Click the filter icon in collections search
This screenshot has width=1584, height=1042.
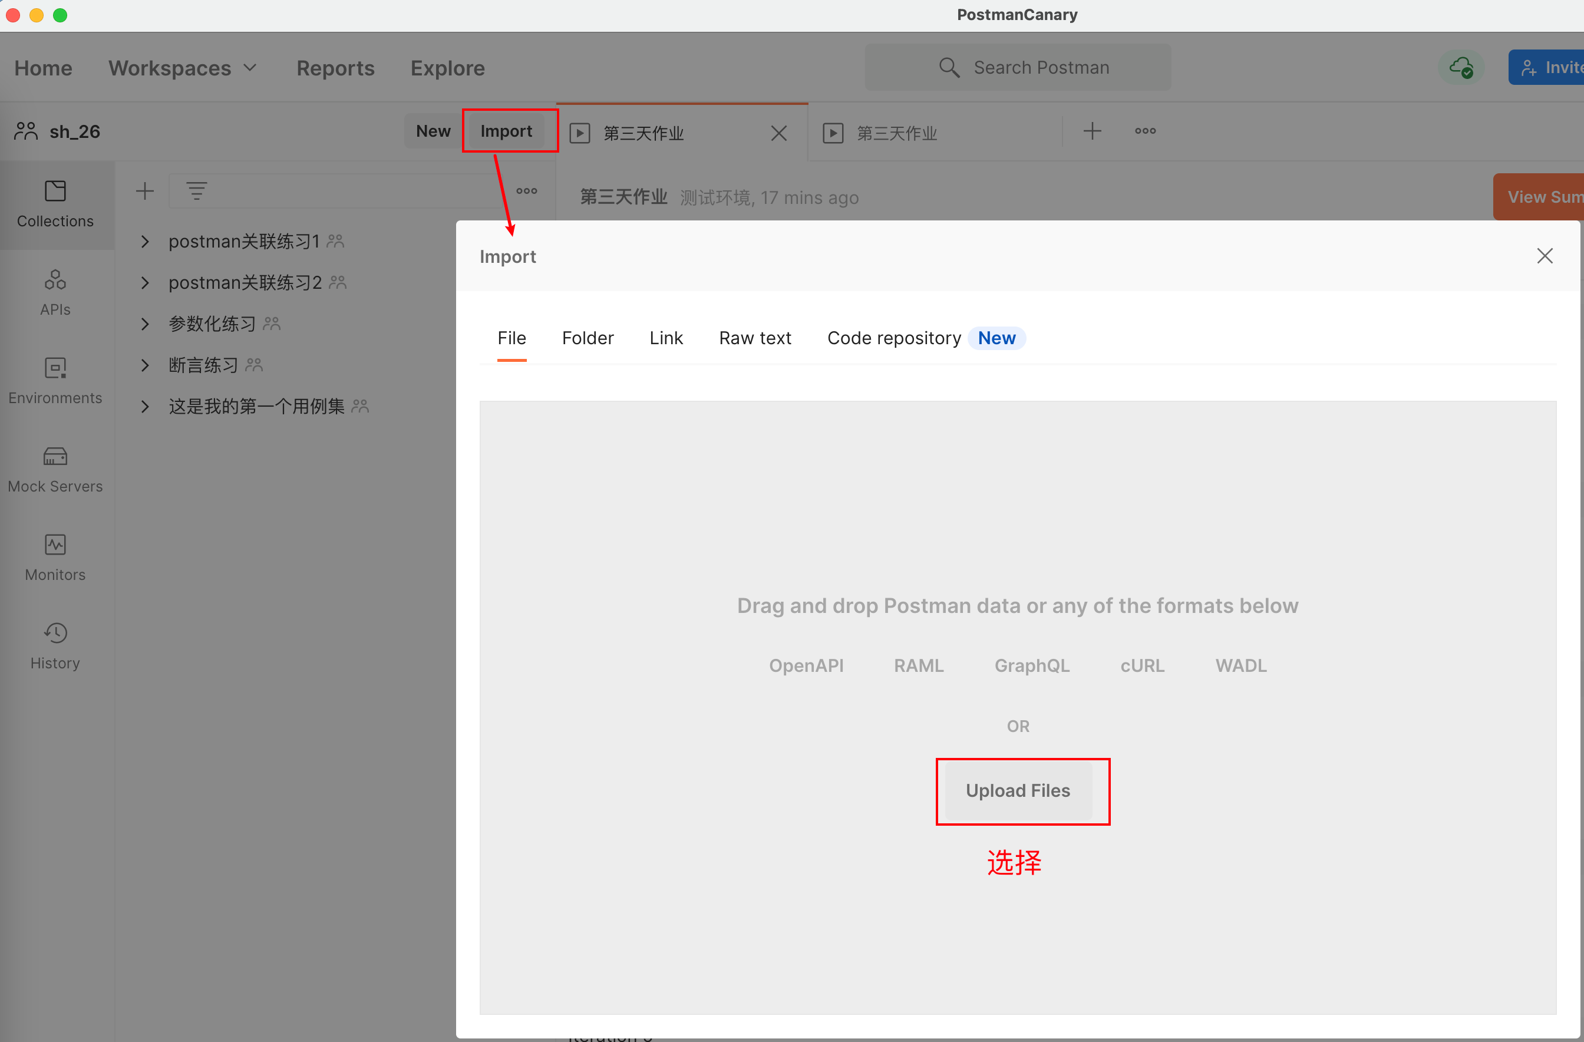(196, 192)
